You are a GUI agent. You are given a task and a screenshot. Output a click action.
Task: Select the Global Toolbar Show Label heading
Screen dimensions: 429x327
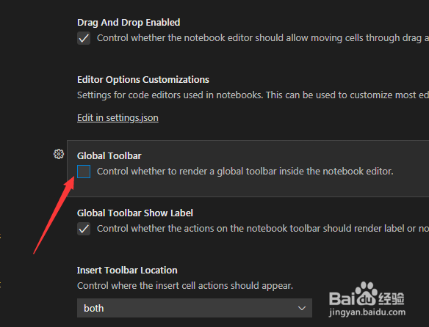click(x=135, y=213)
